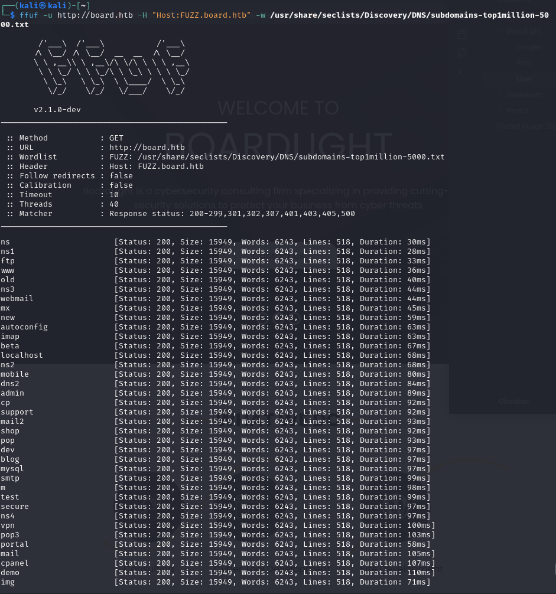This screenshot has width=556, height=594.
Task: Click the 'imap' result row name
Action: (10, 337)
